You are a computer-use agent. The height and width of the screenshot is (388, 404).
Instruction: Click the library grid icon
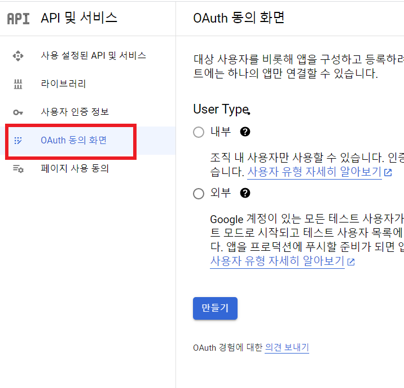pos(18,84)
